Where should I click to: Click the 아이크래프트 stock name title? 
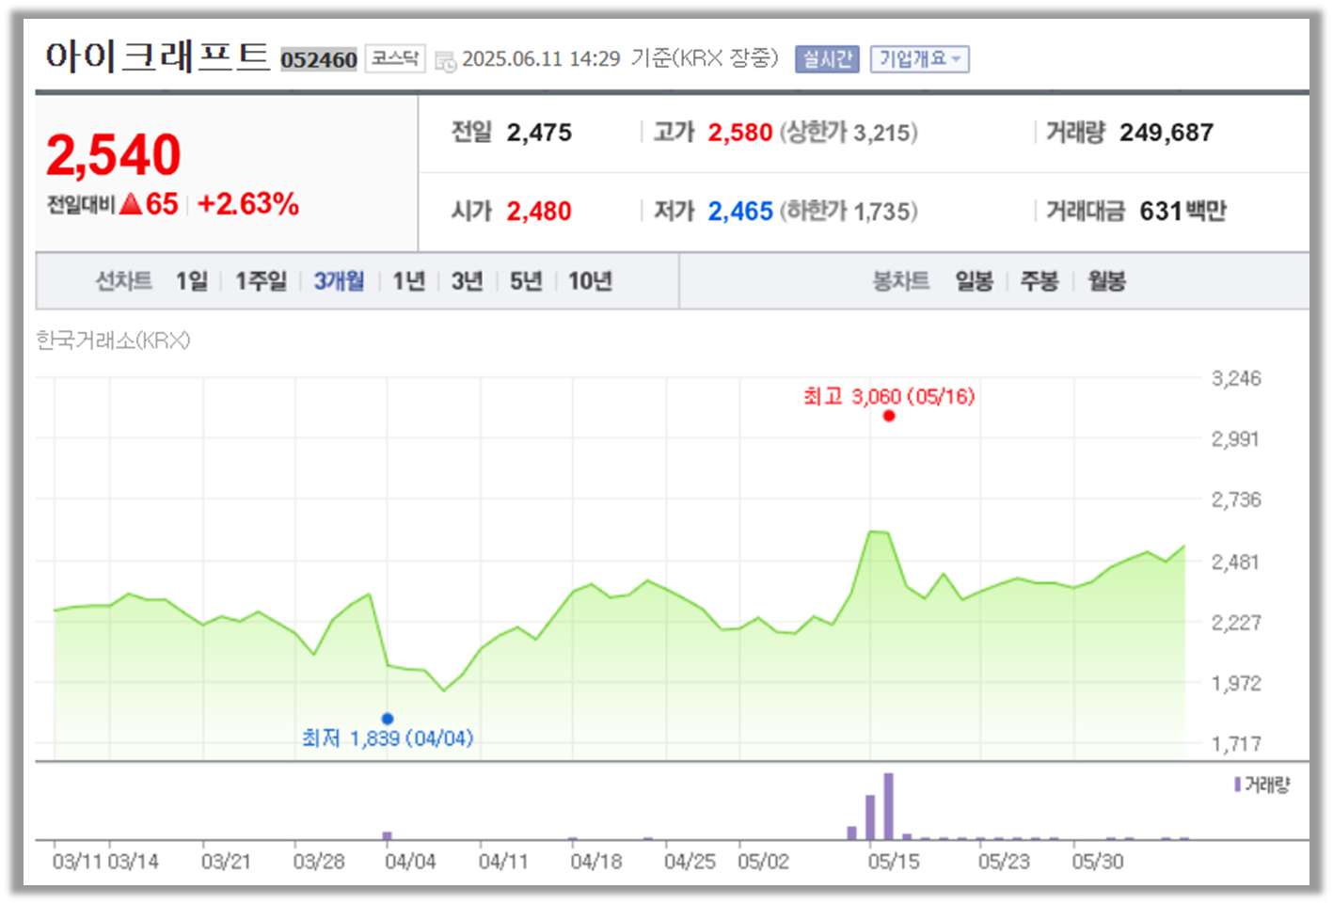[157, 56]
